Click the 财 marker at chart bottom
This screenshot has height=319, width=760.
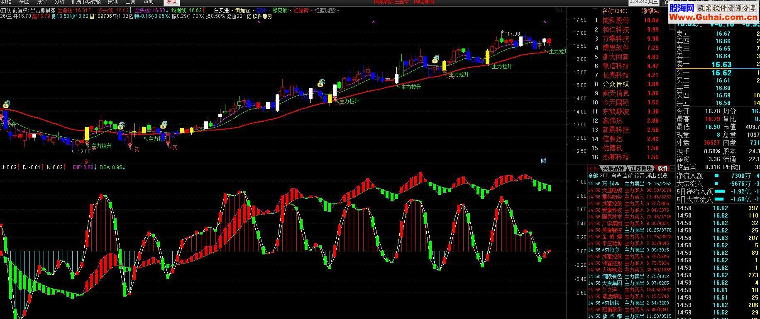point(543,161)
